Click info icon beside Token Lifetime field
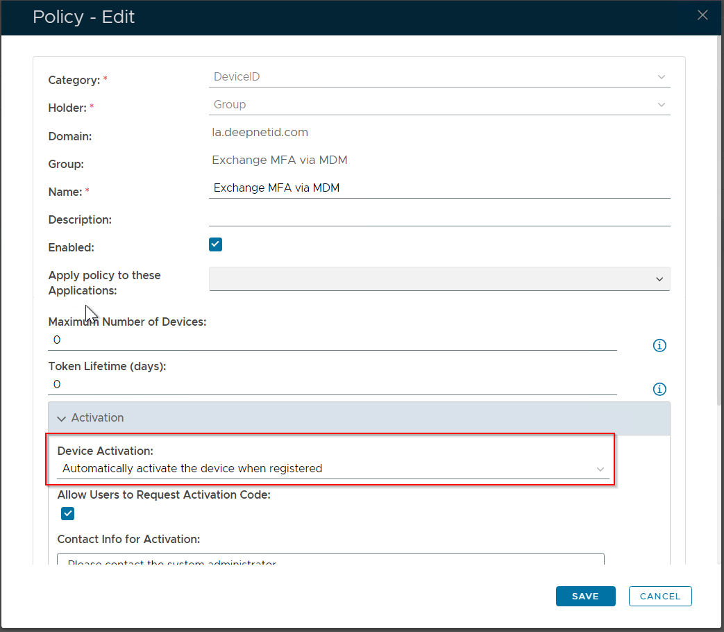This screenshot has width=724, height=632. coord(659,390)
